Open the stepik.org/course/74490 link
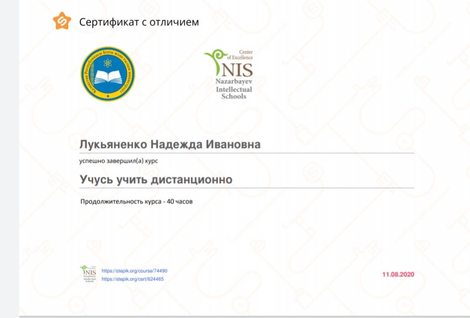Image resolution: width=470 pixels, height=318 pixels. click(131, 271)
